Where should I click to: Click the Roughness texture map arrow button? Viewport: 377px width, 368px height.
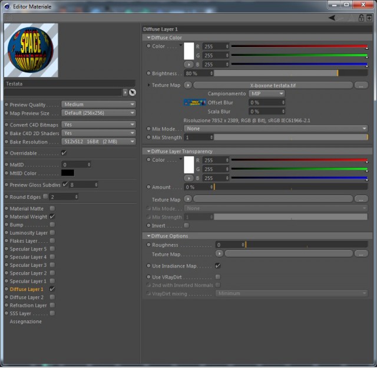(x=219, y=253)
